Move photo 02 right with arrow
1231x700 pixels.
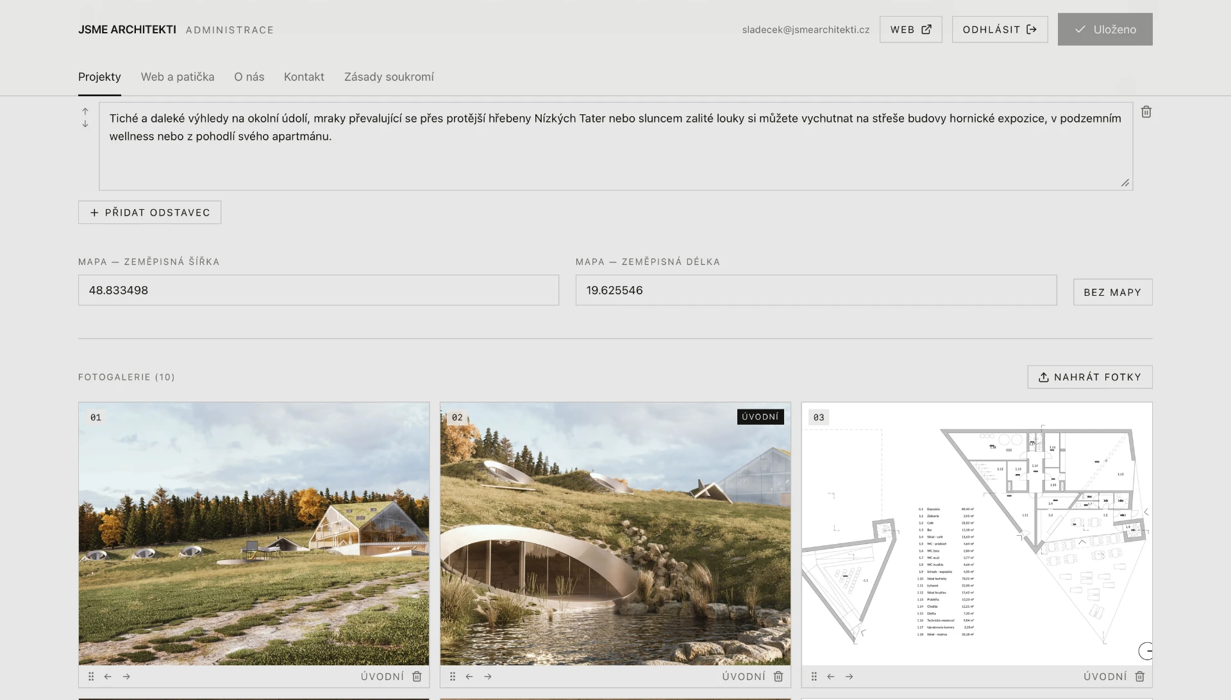(x=488, y=676)
